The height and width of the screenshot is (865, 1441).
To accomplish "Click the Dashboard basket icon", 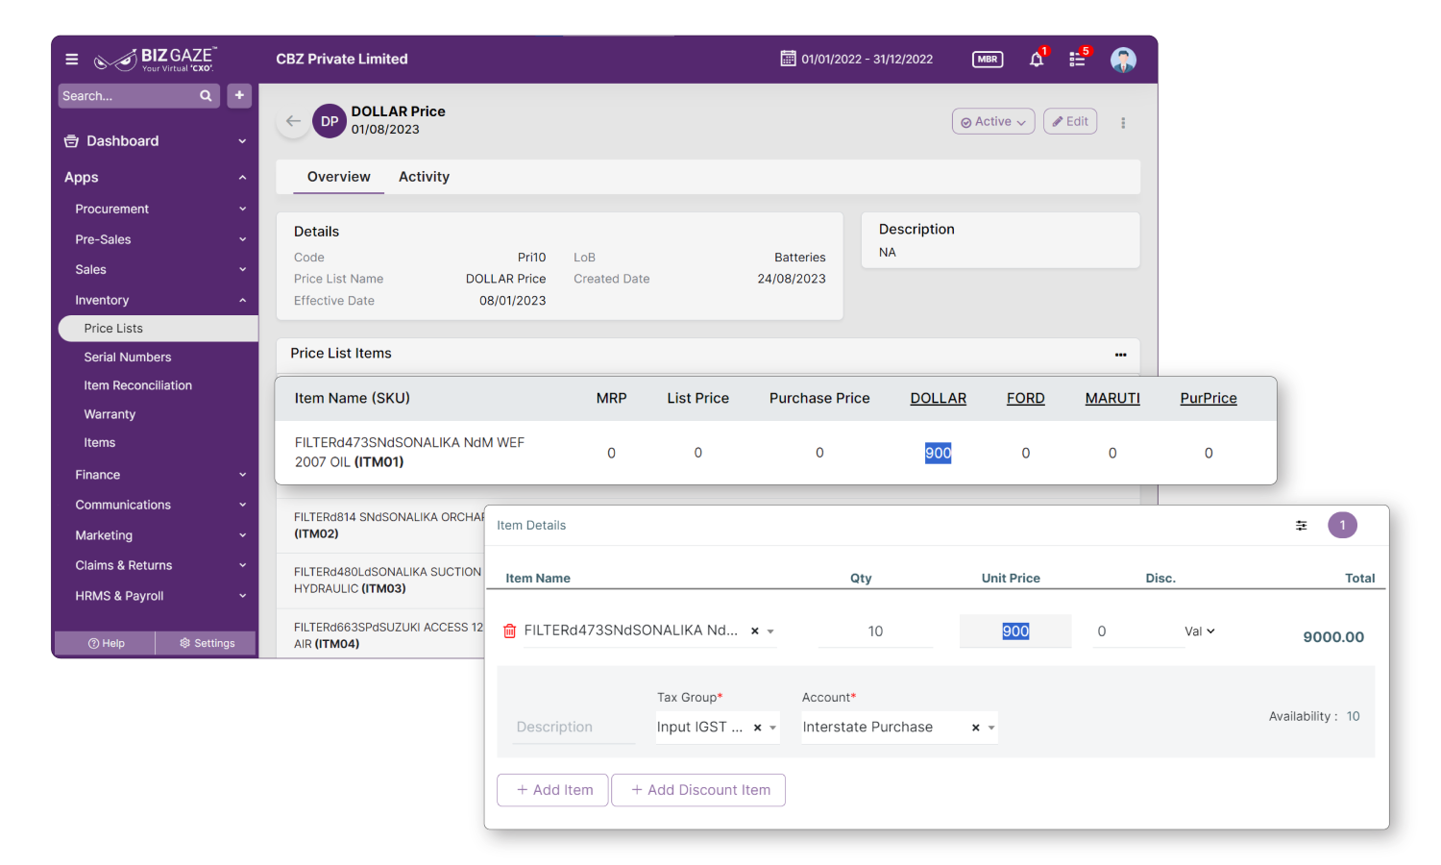I will coord(71,141).
